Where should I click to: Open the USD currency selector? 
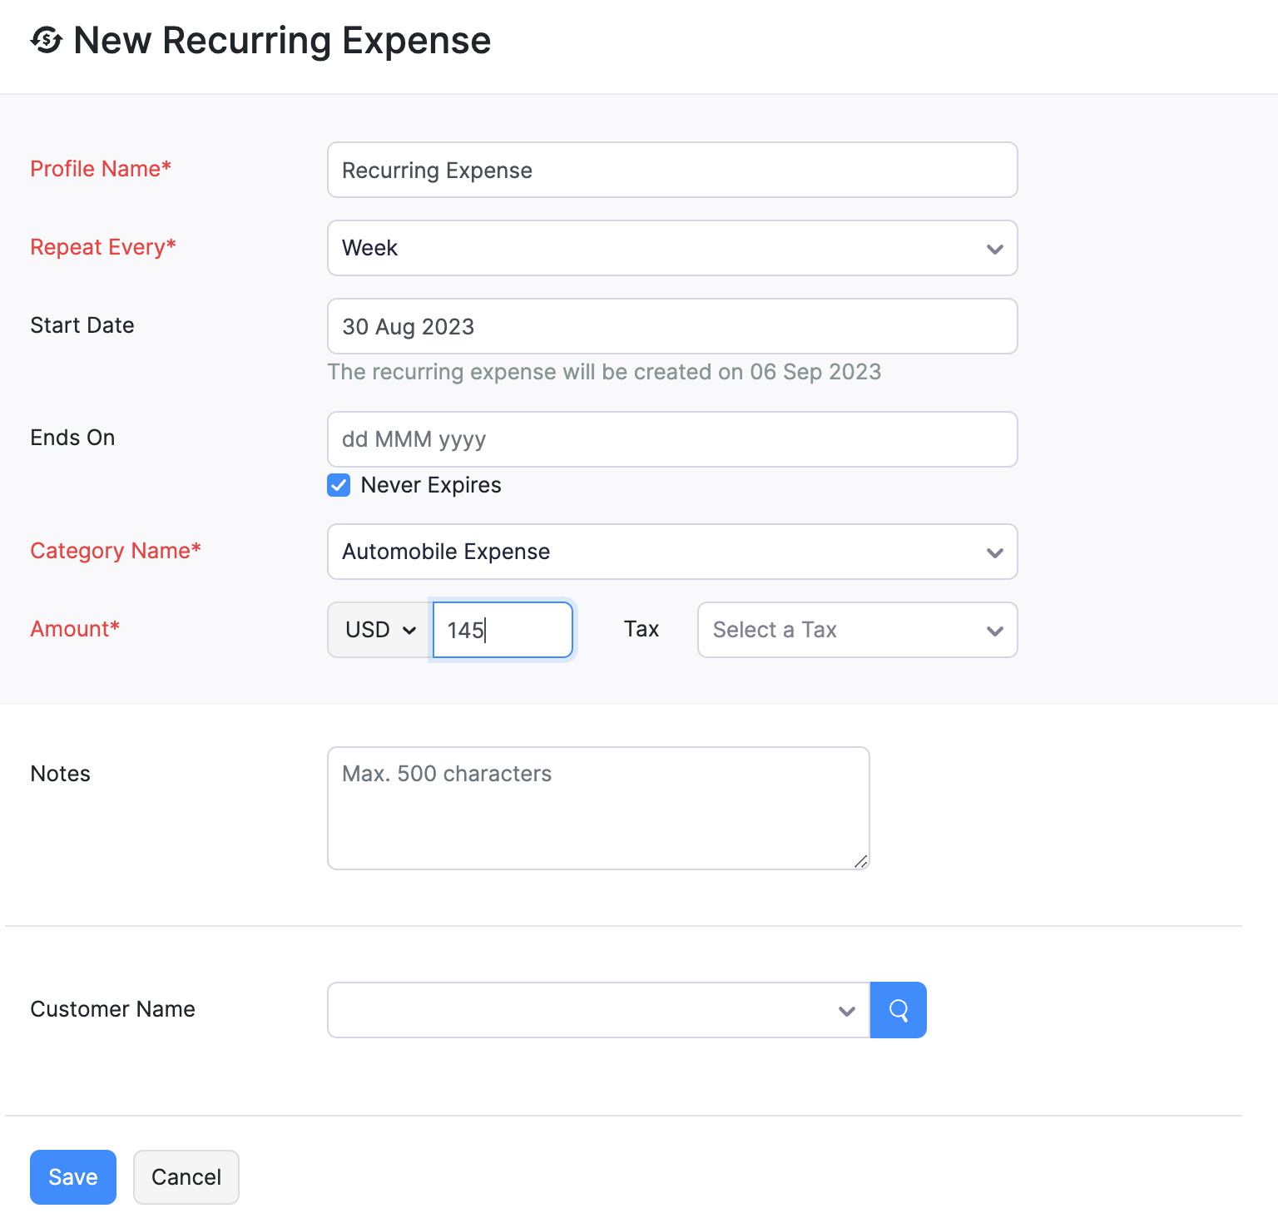[x=379, y=630]
